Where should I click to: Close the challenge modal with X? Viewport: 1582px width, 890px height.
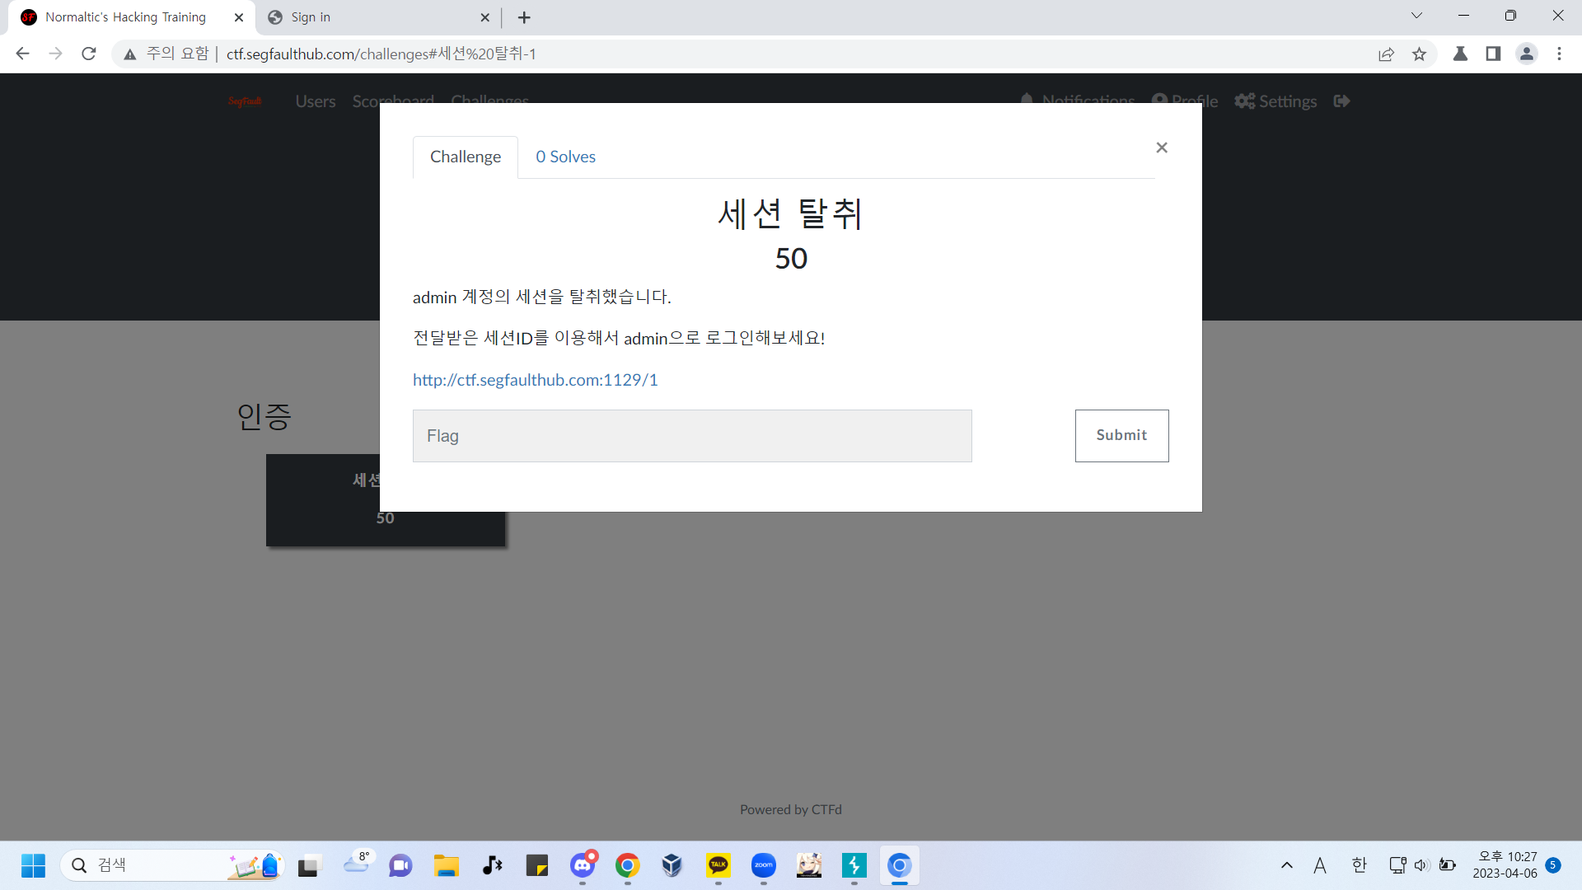(x=1162, y=148)
